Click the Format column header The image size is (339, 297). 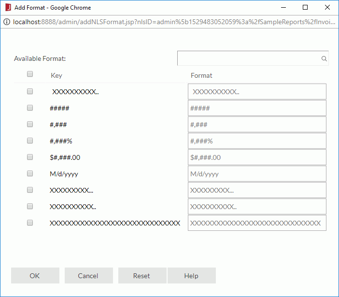pos(201,75)
